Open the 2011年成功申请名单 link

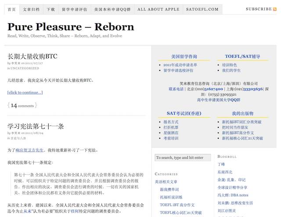180,65
